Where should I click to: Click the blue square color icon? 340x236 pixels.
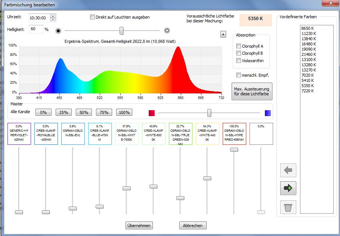268,113
